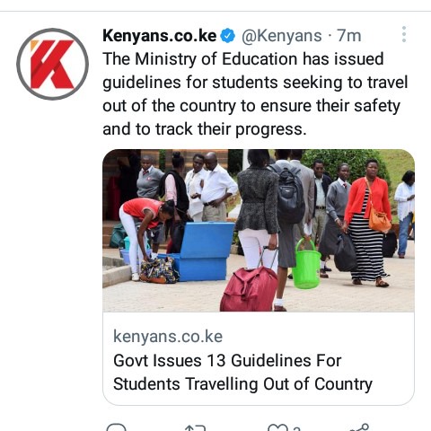Screen dimensions: 431x431
Task: Tap the red K logo
Action: tap(52, 64)
